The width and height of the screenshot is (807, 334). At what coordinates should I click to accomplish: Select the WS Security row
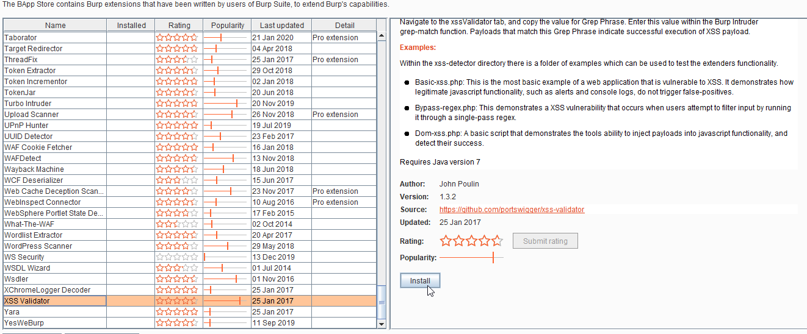pos(190,257)
